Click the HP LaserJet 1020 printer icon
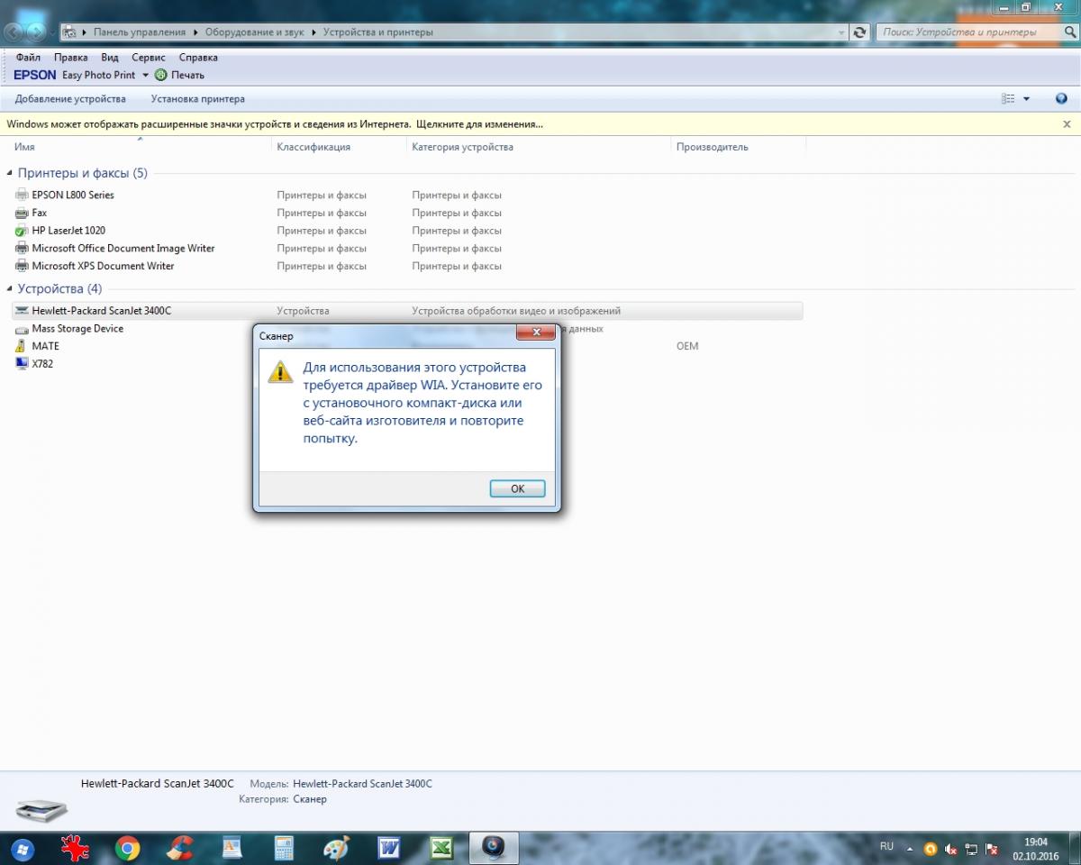Screen dimensions: 1081x865 coord(23,231)
